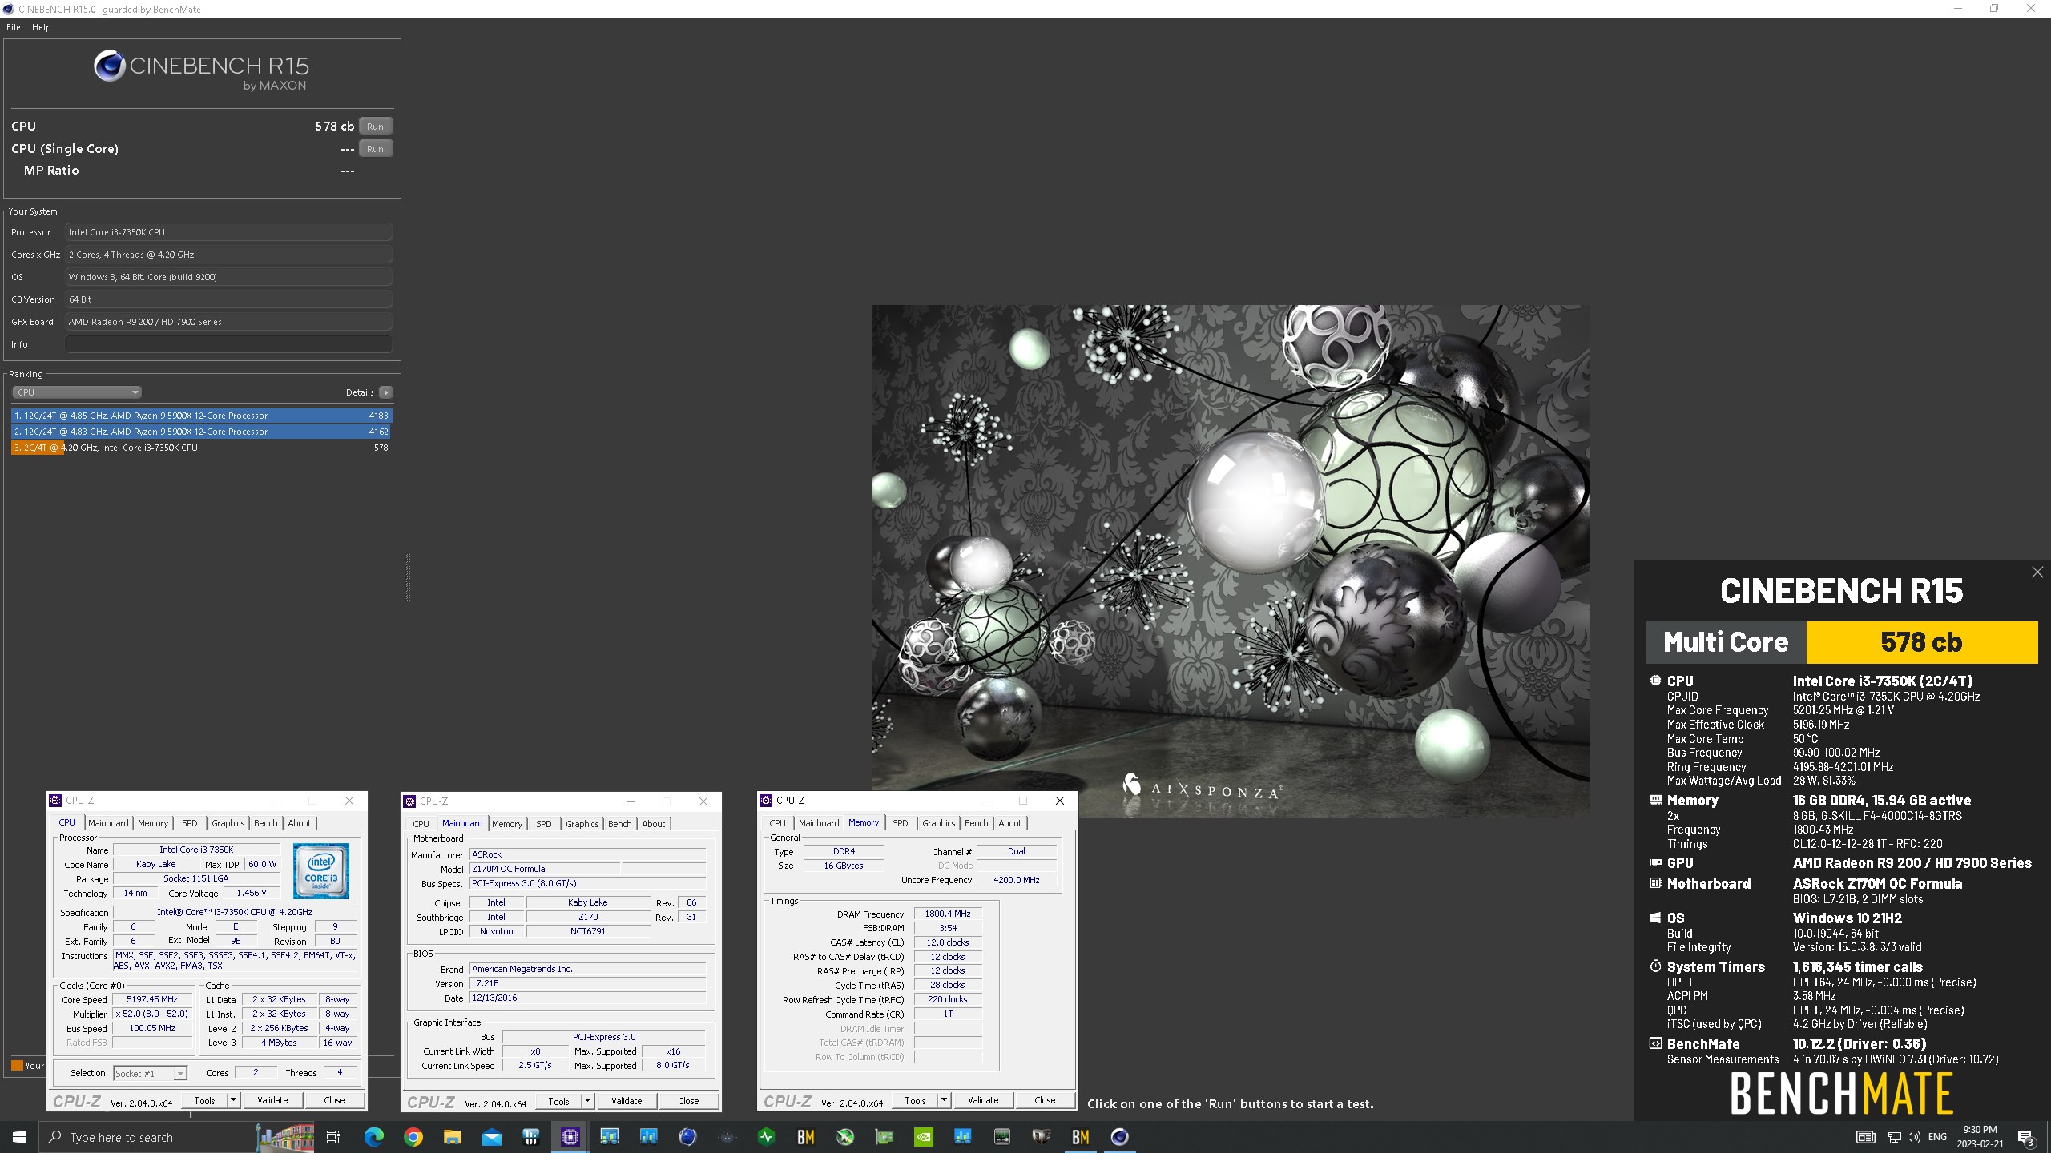Click the network tray icon
This screenshot has width=2051, height=1153.
1895,1137
